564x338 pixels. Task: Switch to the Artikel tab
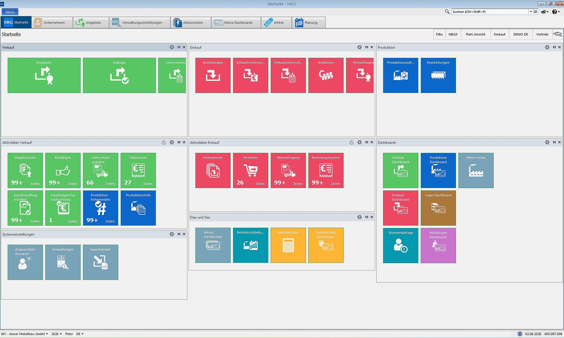tap(276, 23)
